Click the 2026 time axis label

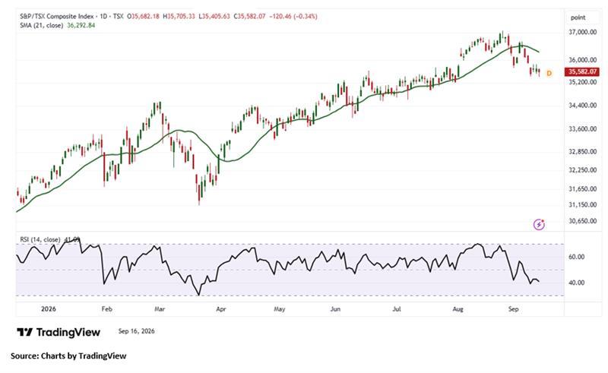(x=49, y=309)
